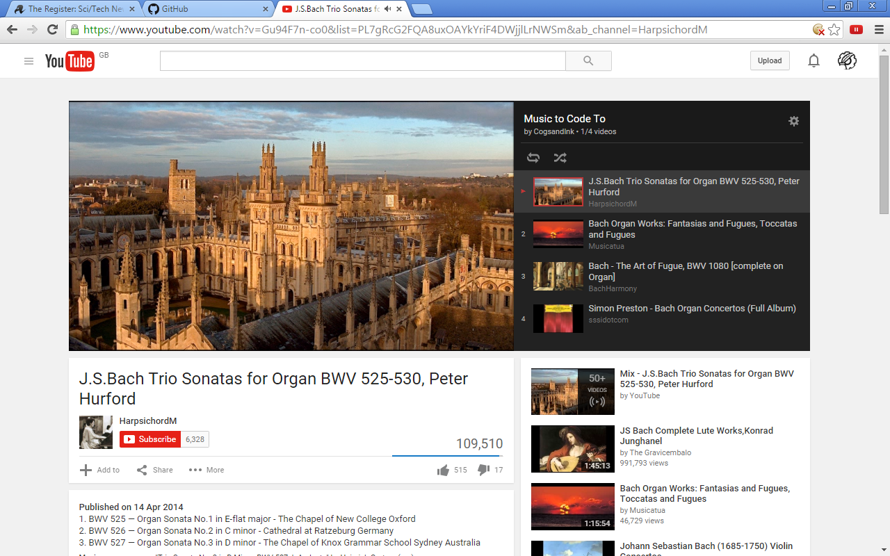Click the 6,328 subscriber count
Screen dimensions: 890x556
[x=195, y=439]
